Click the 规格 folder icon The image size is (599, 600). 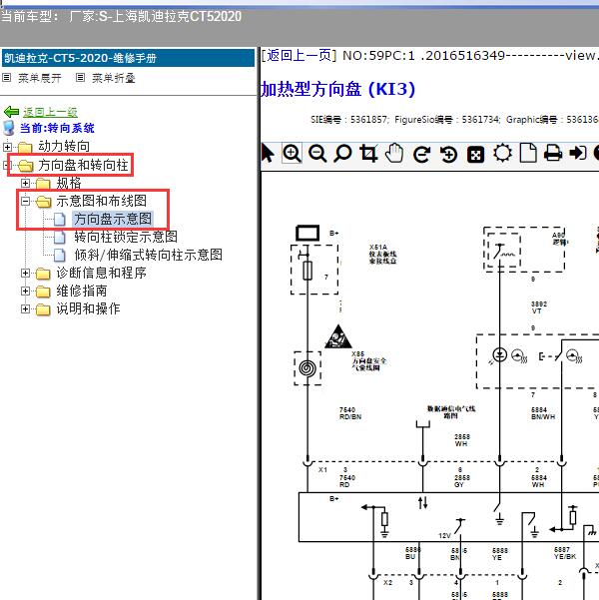tap(43, 184)
